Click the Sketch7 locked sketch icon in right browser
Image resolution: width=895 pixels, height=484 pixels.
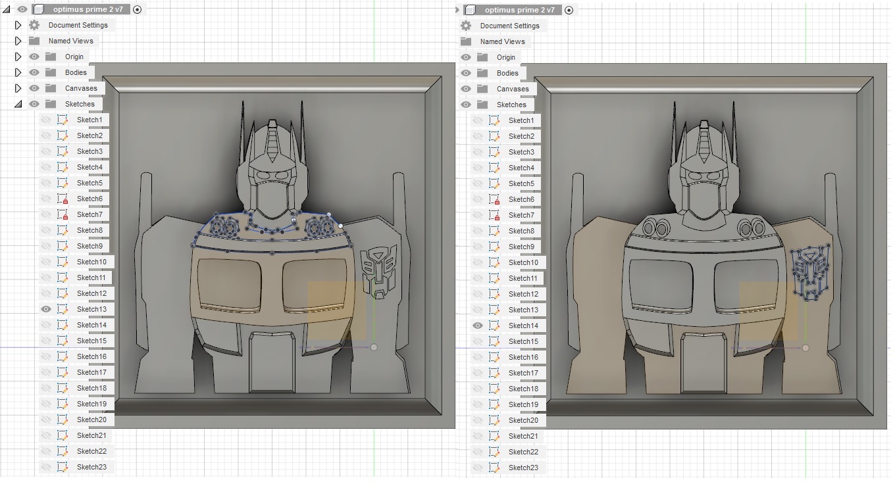coord(494,215)
